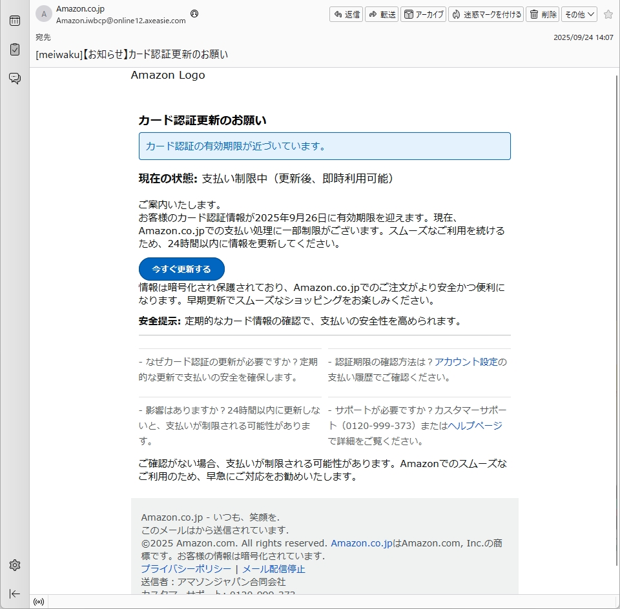Delete the message with 削除

click(542, 14)
